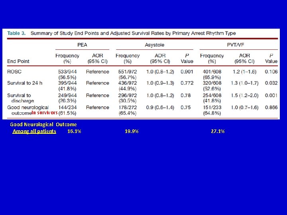287x215 pixels.
Task: Click the P value 0.001
Action: click(x=271, y=95)
